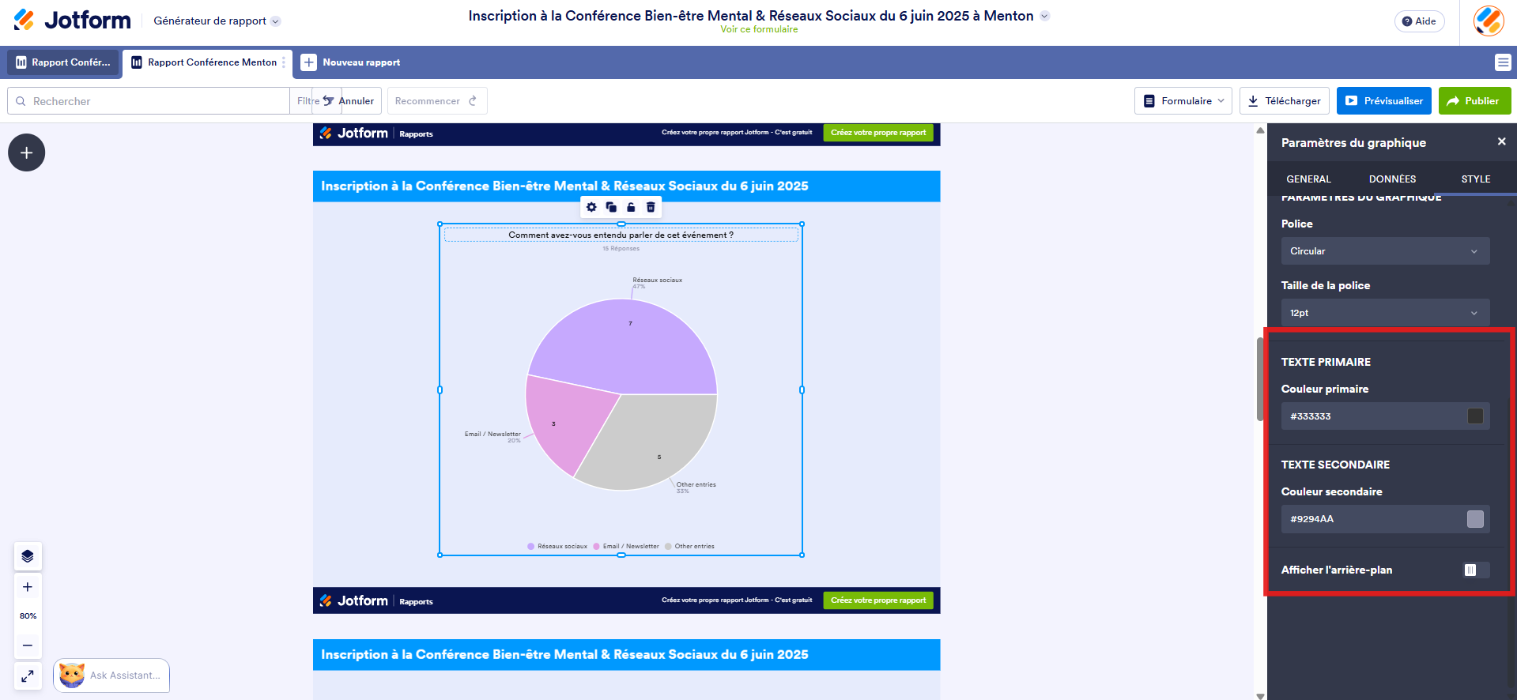Switch to Rapport Confér... tab
Viewport: 1517px width, 700px height.
tap(63, 62)
